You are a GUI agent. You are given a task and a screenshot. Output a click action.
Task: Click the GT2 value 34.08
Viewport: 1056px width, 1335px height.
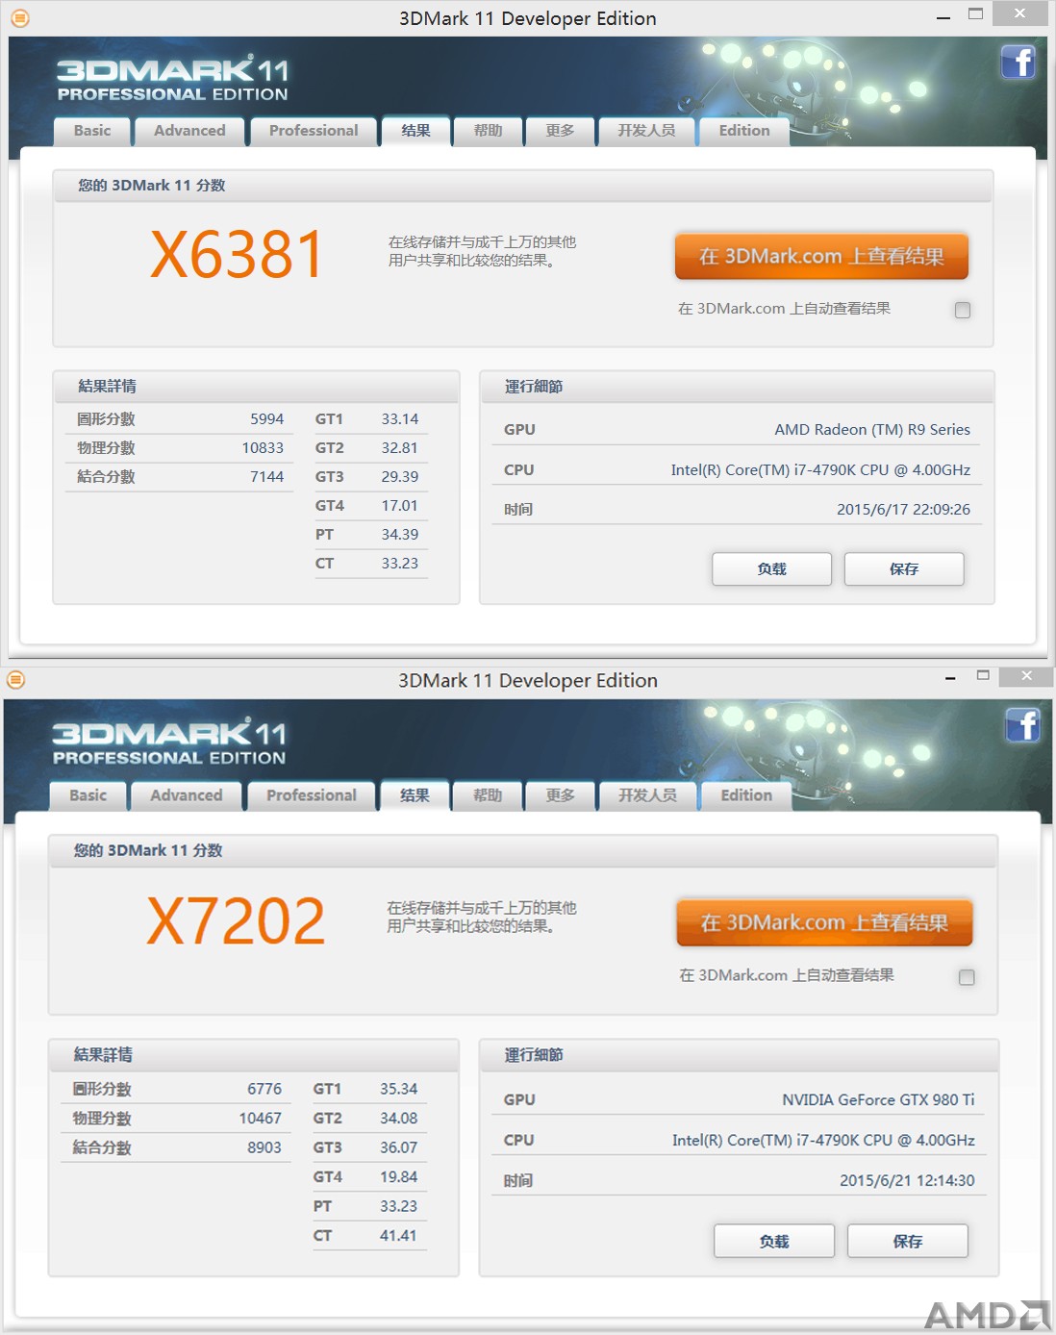pos(398,1119)
